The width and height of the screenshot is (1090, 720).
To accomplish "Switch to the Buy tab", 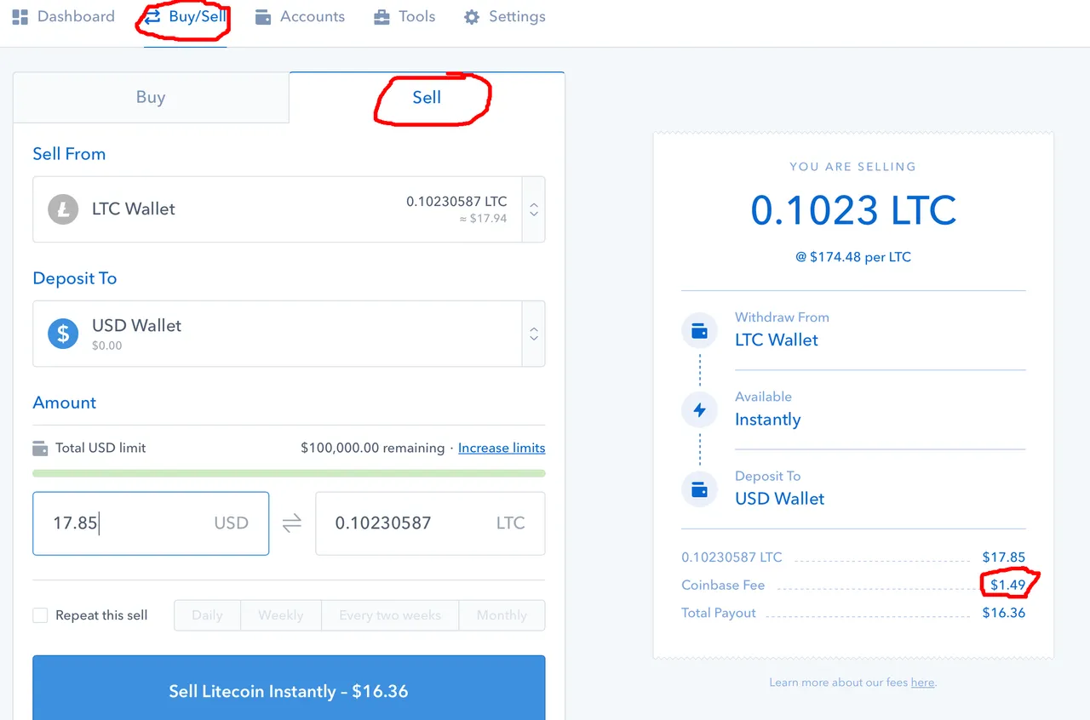I will [x=151, y=97].
